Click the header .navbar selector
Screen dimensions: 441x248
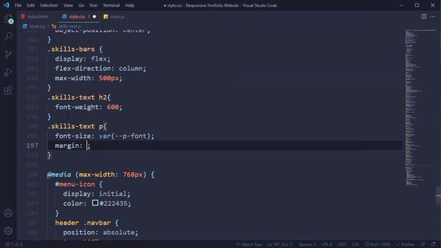[83, 223]
